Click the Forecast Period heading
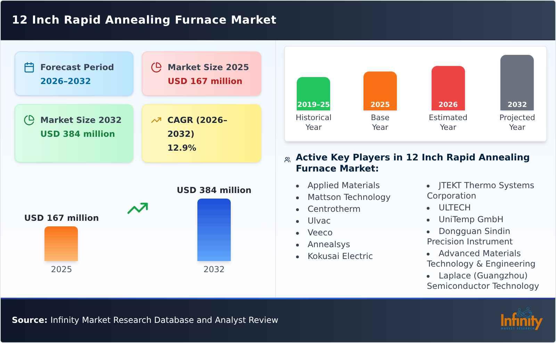556x343 pixels. coord(77,67)
